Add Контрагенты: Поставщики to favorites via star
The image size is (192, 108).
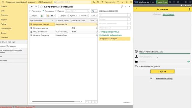click(x=41, y=7)
